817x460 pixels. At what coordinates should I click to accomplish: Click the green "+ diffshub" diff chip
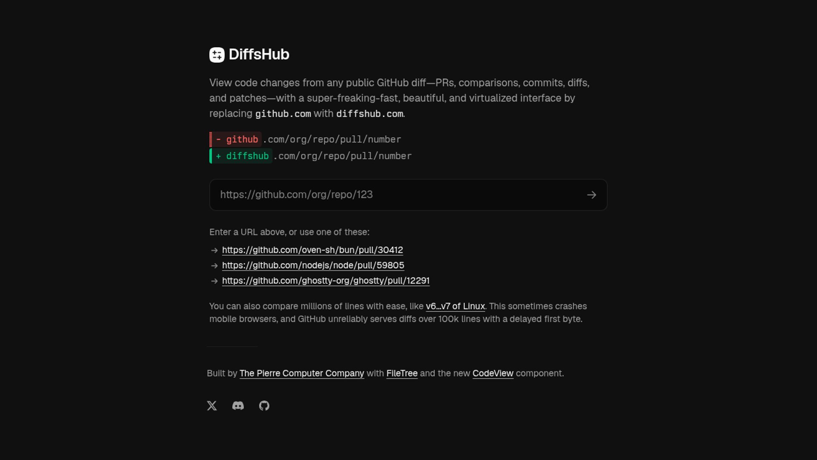(241, 156)
